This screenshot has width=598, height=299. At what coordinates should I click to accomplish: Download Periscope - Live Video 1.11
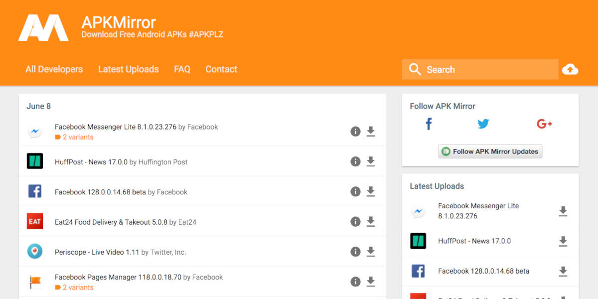[x=371, y=252]
